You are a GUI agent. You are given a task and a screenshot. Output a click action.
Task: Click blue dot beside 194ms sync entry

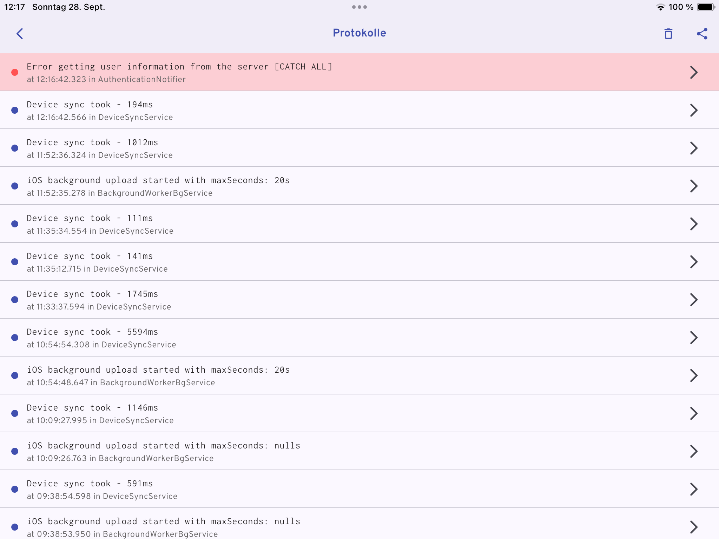pos(15,110)
